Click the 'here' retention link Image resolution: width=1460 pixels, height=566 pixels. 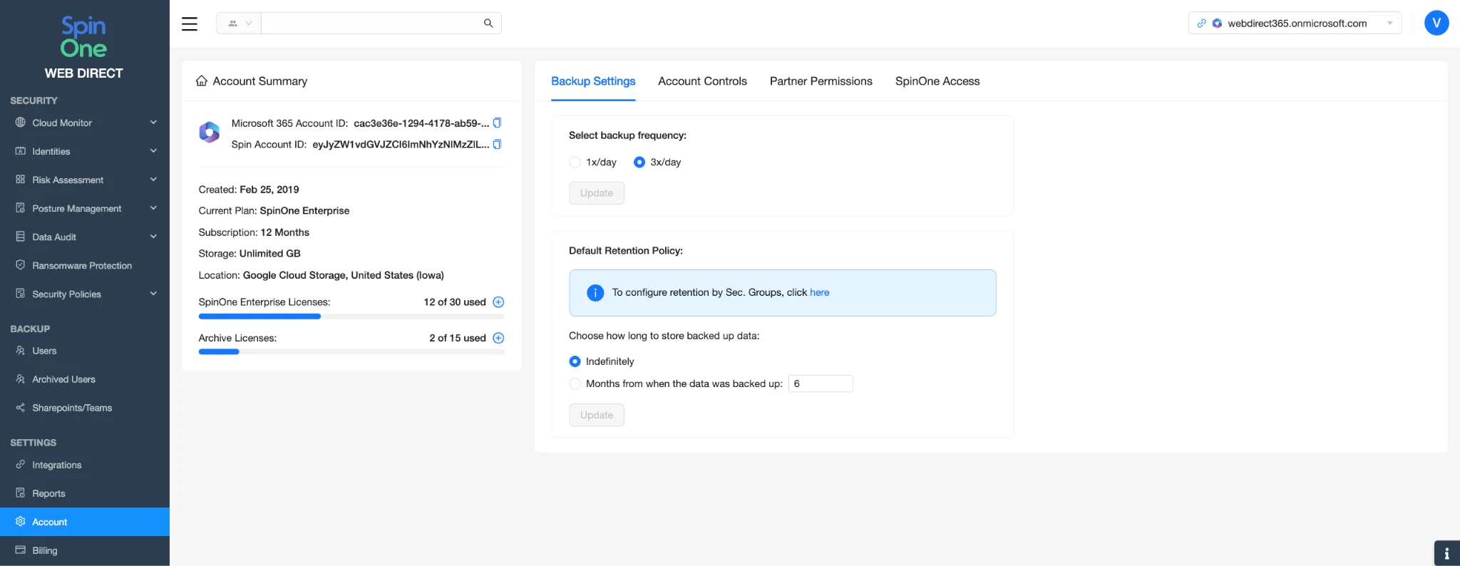click(x=820, y=292)
